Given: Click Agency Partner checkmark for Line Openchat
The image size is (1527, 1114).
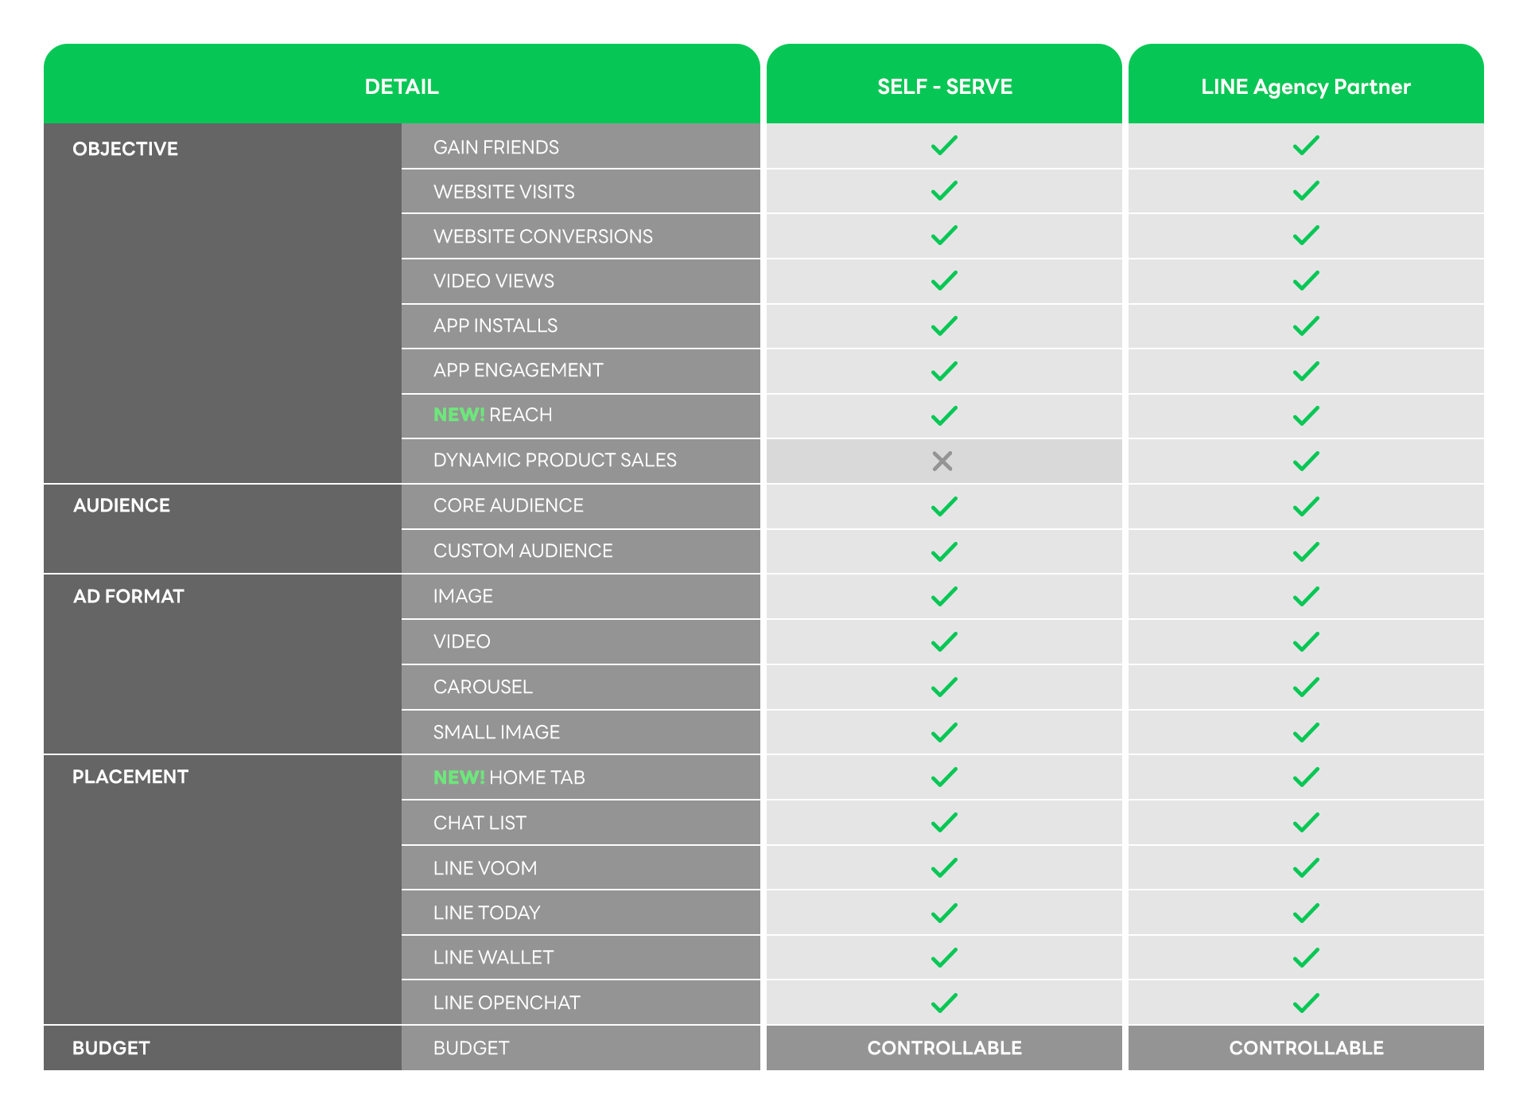Looking at the screenshot, I should (1306, 1003).
